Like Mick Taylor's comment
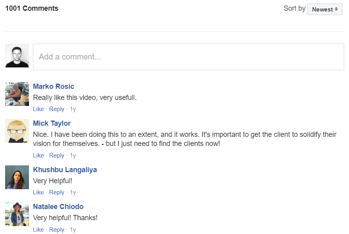This screenshot has height=234, width=349. tap(38, 155)
